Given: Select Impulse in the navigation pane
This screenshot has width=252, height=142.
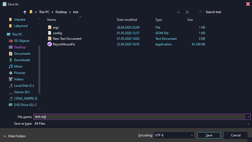Looking at the screenshot, I should 20,19.
